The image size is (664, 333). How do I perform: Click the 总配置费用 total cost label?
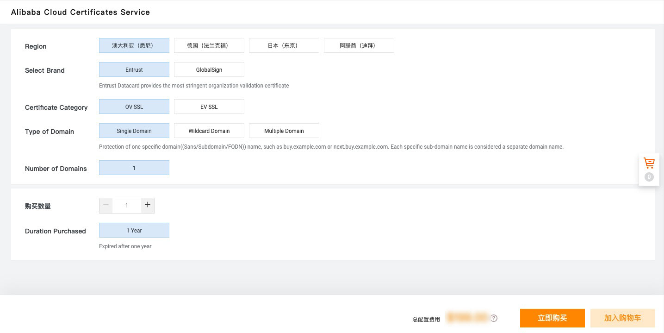point(426,319)
